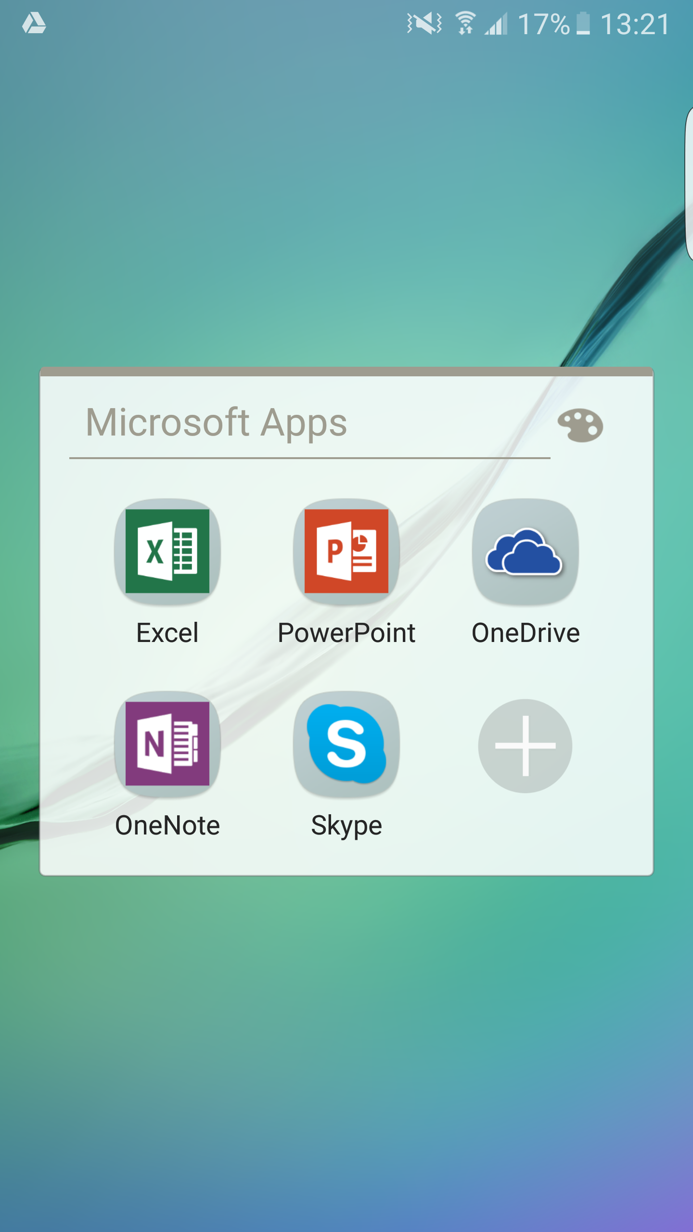693x1232 pixels.
Task: Open the OneDrive cloud icon
Action: 525,552
